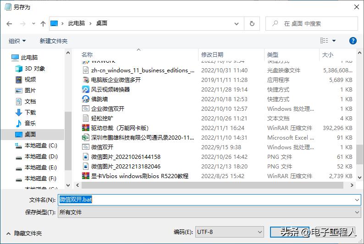Click type Microsoft Excel entry
The height and width of the screenshot is (244, 364).
pos(290,137)
